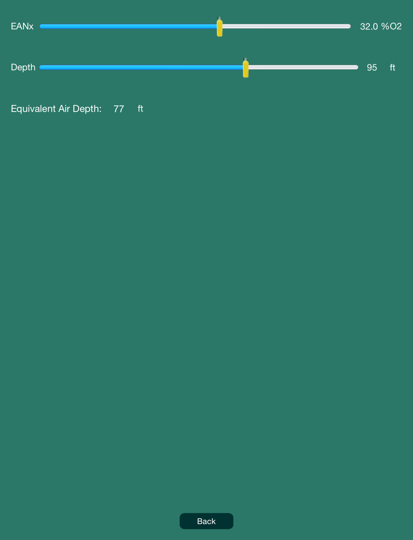
Task: Tap the Back button
Action: [206, 521]
